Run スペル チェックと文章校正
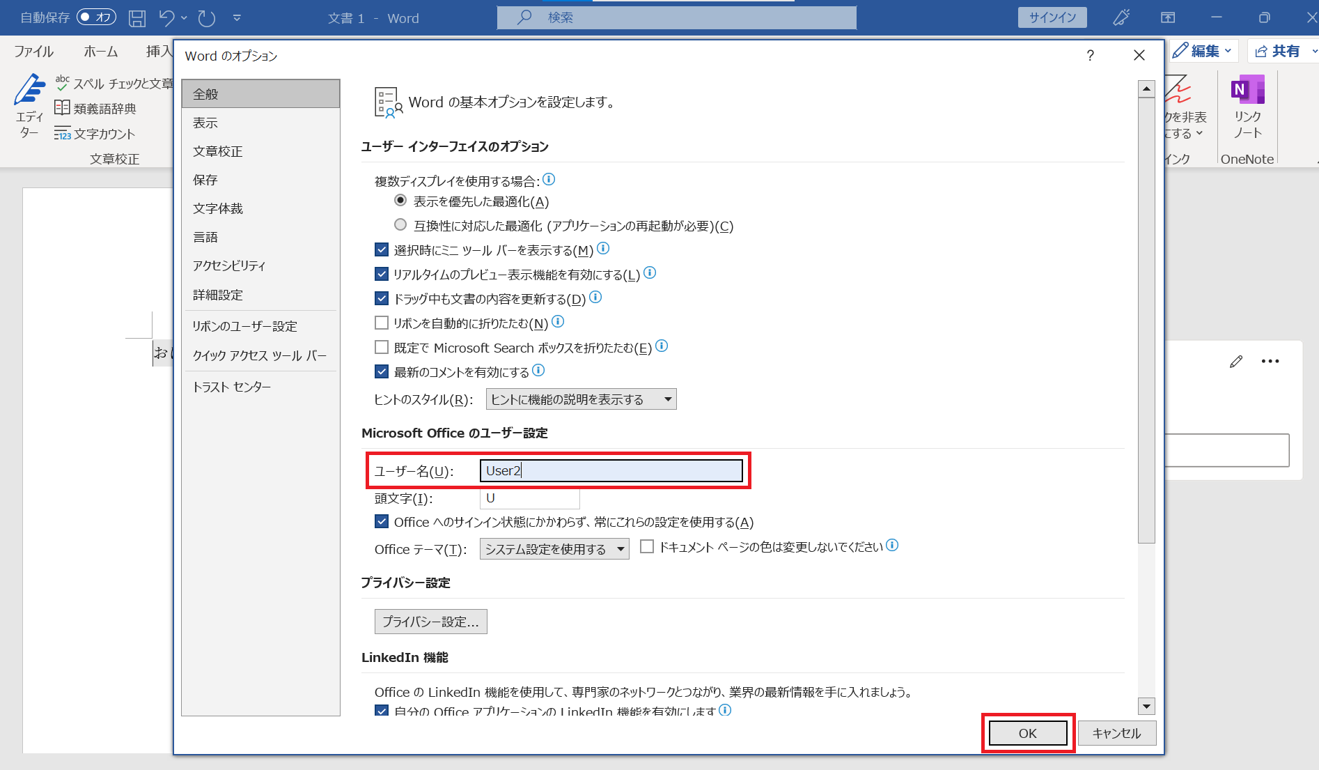The height and width of the screenshot is (770, 1319). tap(114, 84)
